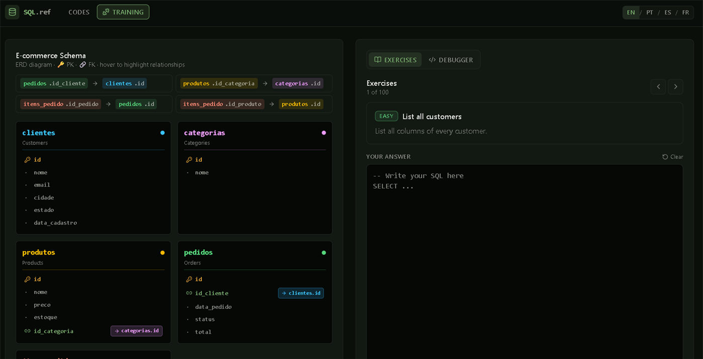Open the TRAINING section

coord(123,12)
